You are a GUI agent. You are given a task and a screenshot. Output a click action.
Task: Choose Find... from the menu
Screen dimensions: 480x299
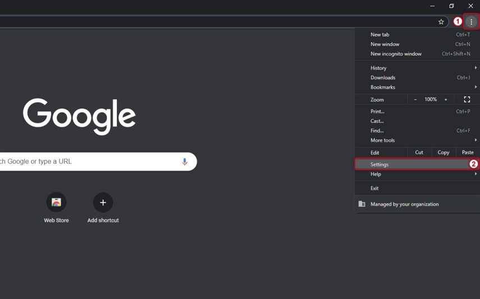(x=417, y=131)
